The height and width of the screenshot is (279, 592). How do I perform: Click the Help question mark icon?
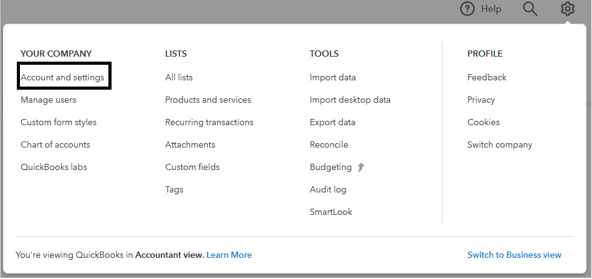[467, 9]
